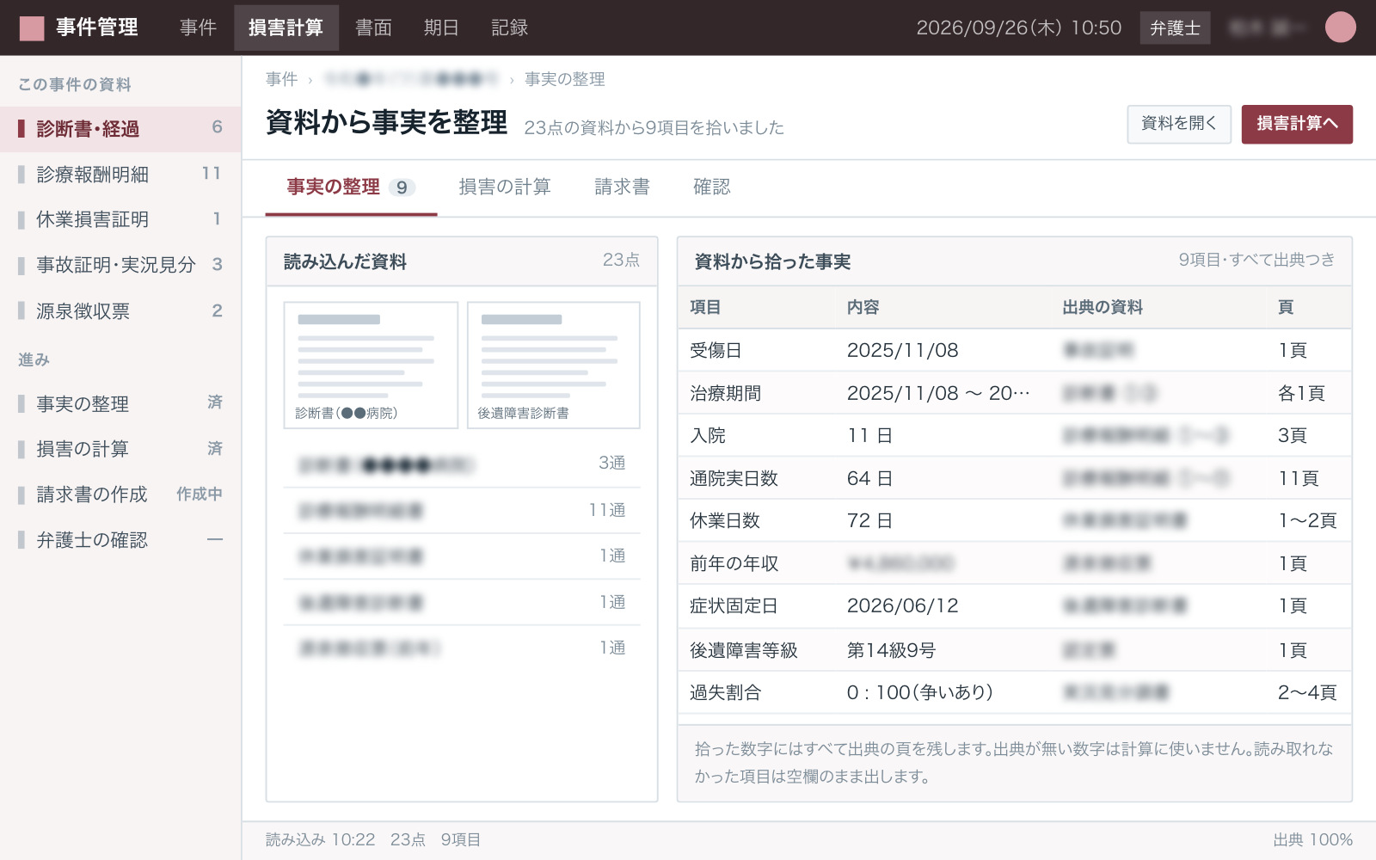Viewport: 1376px width, 860px height.
Task: Open 請求書の作成 progress step
Action: (x=120, y=494)
